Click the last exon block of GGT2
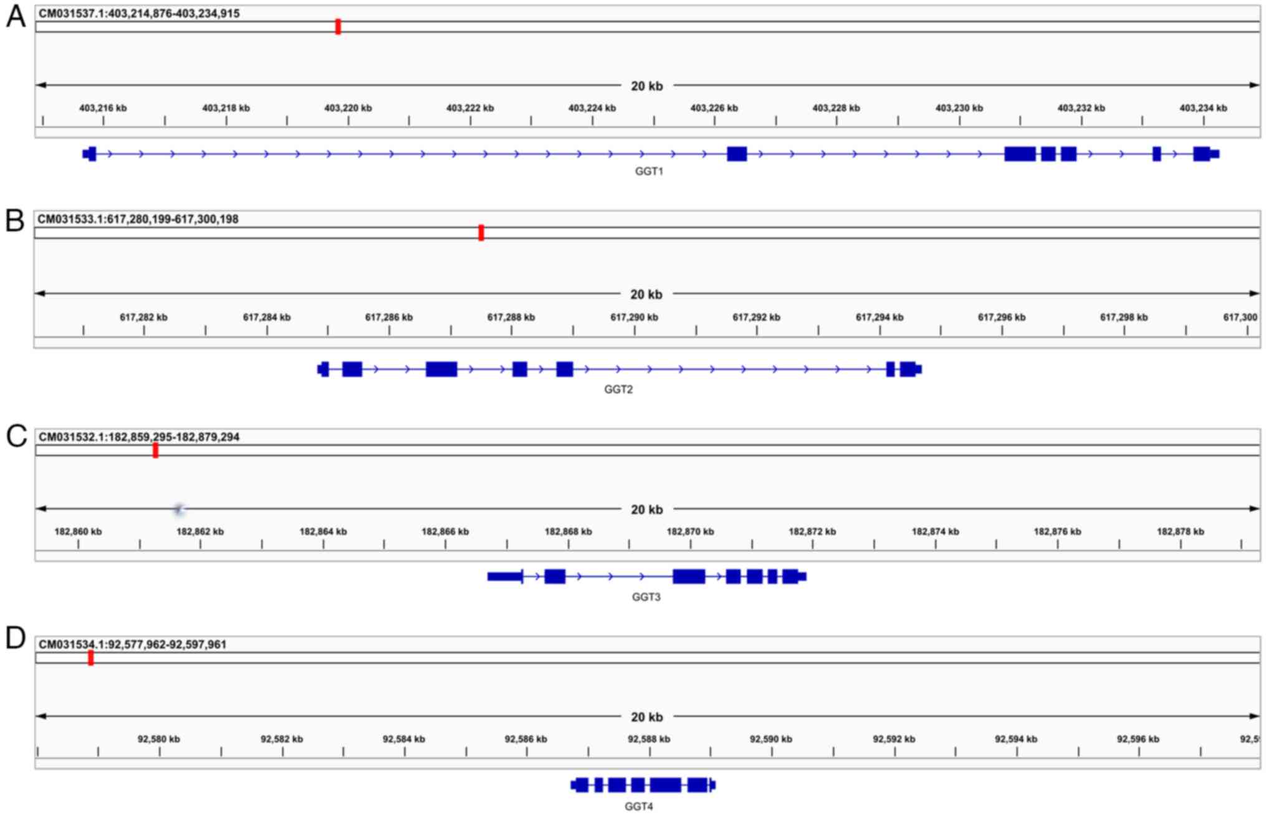This screenshot has height=815, width=1266. [908, 369]
